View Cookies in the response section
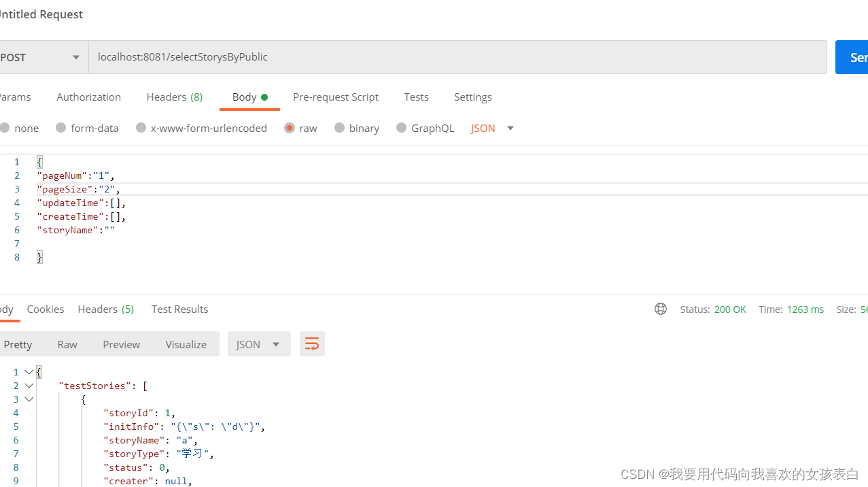The width and height of the screenshot is (868, 487). (45, 309)
